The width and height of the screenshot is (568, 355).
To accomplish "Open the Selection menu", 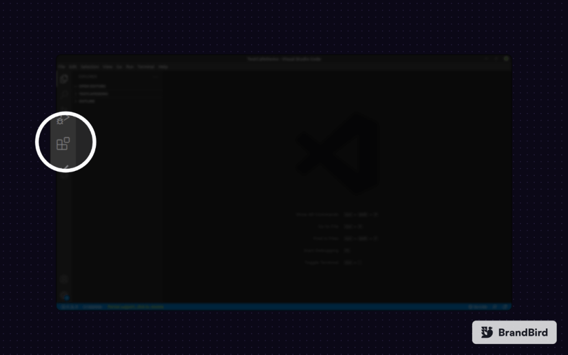I will (x=89, y=67).
